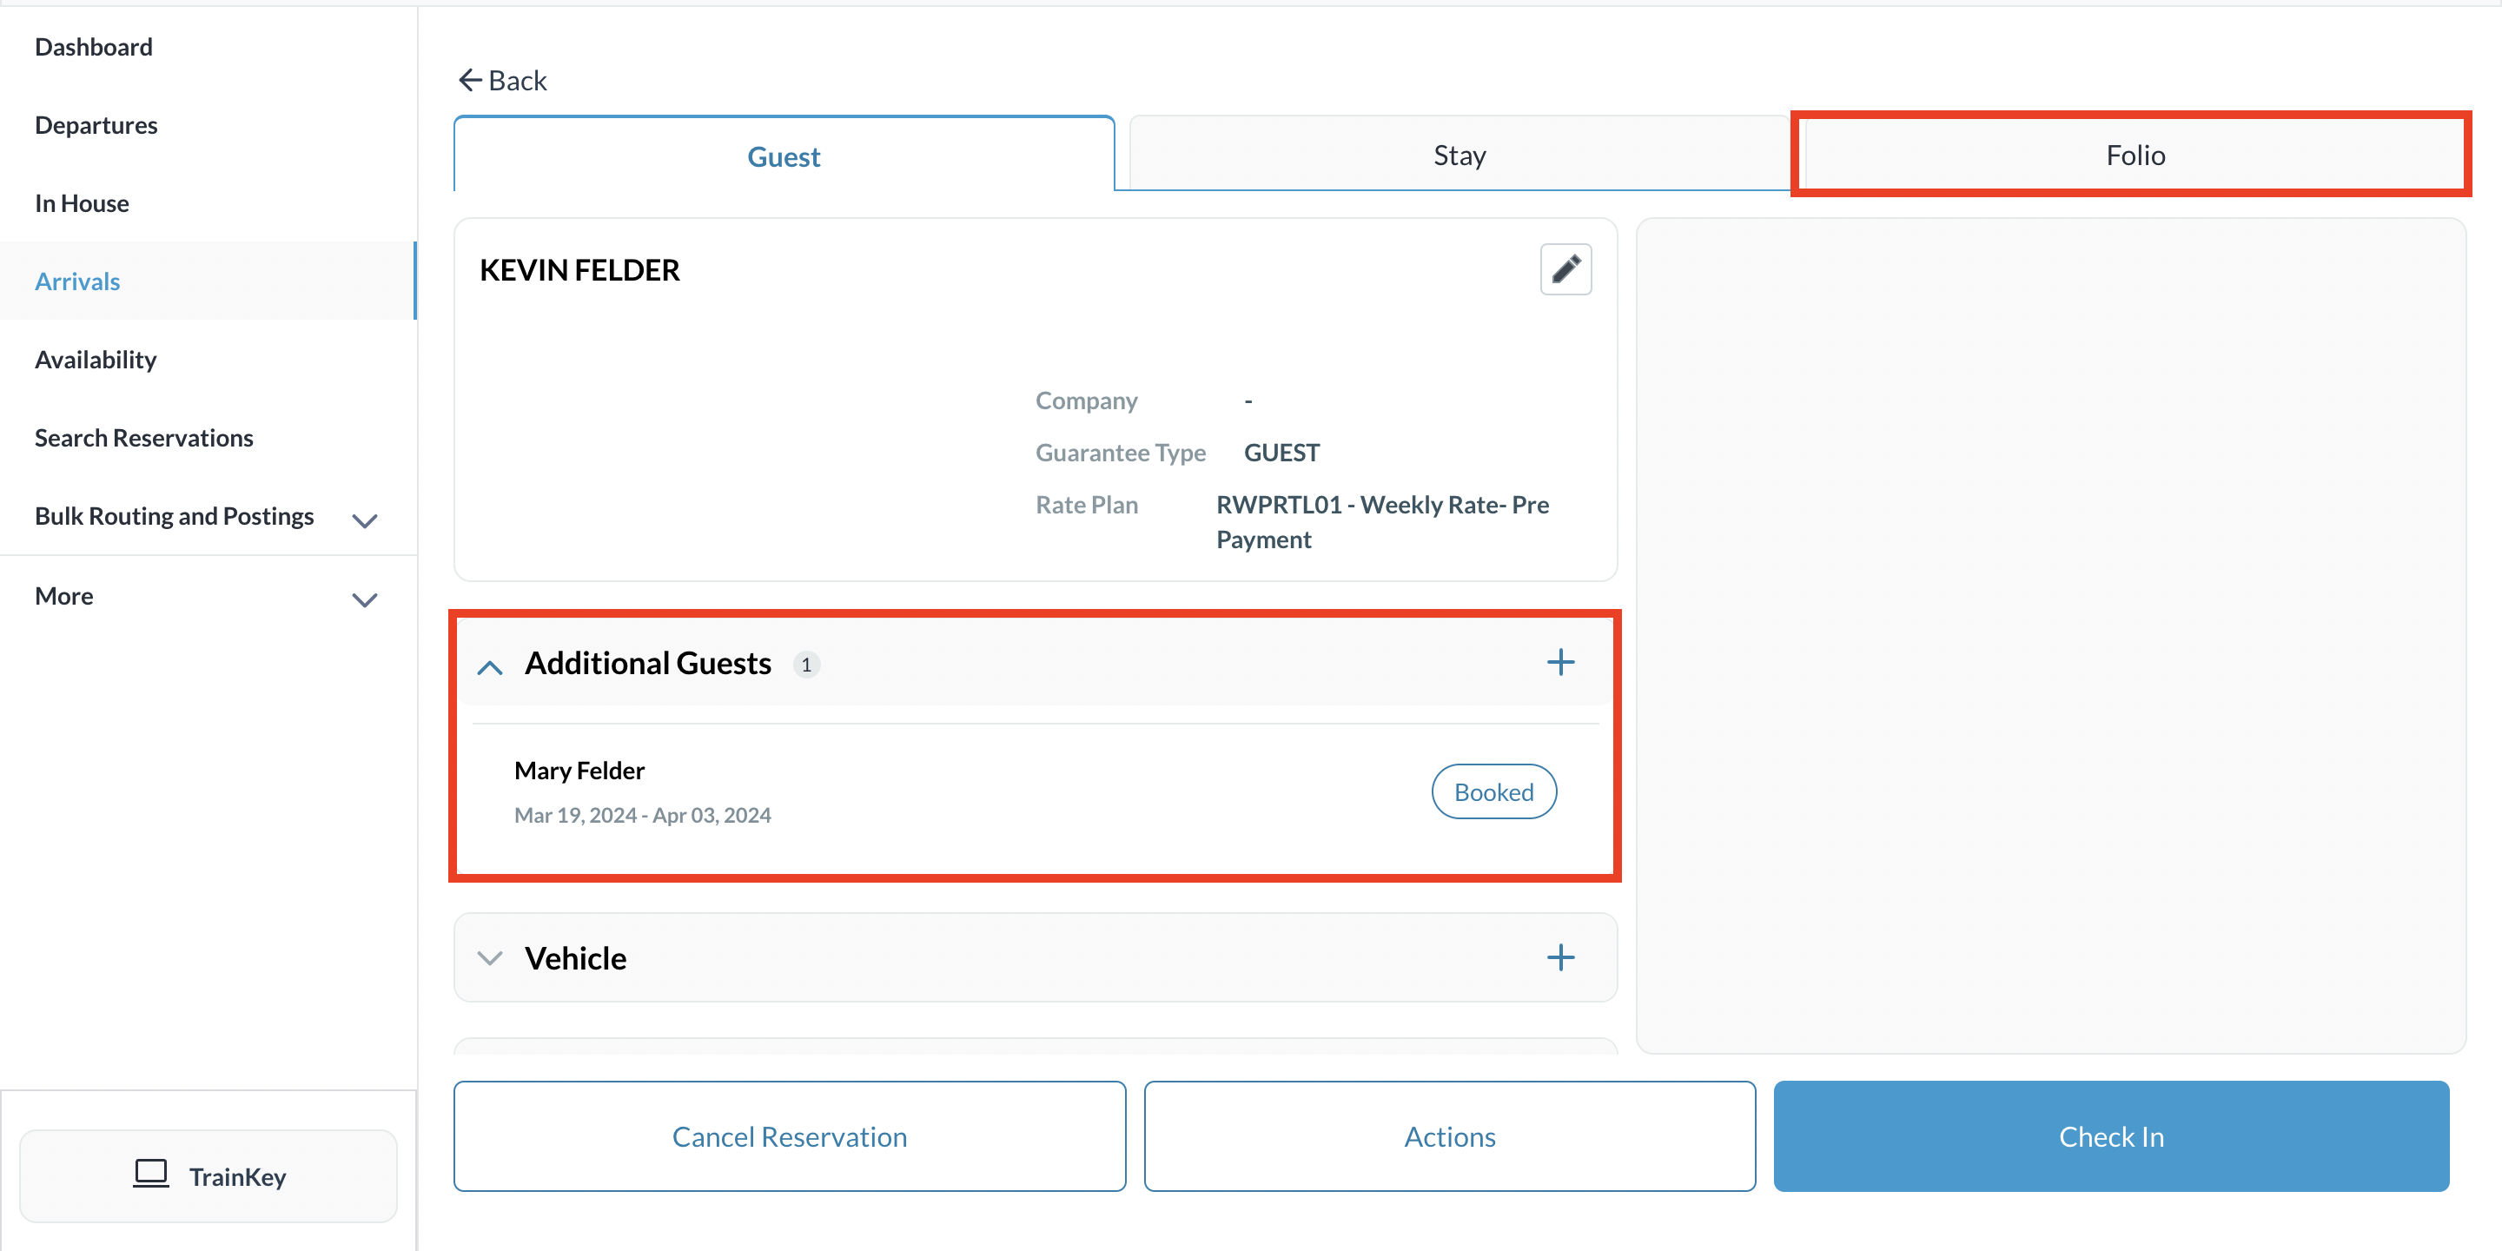Open the Actions button

tap(1448, 1136)
